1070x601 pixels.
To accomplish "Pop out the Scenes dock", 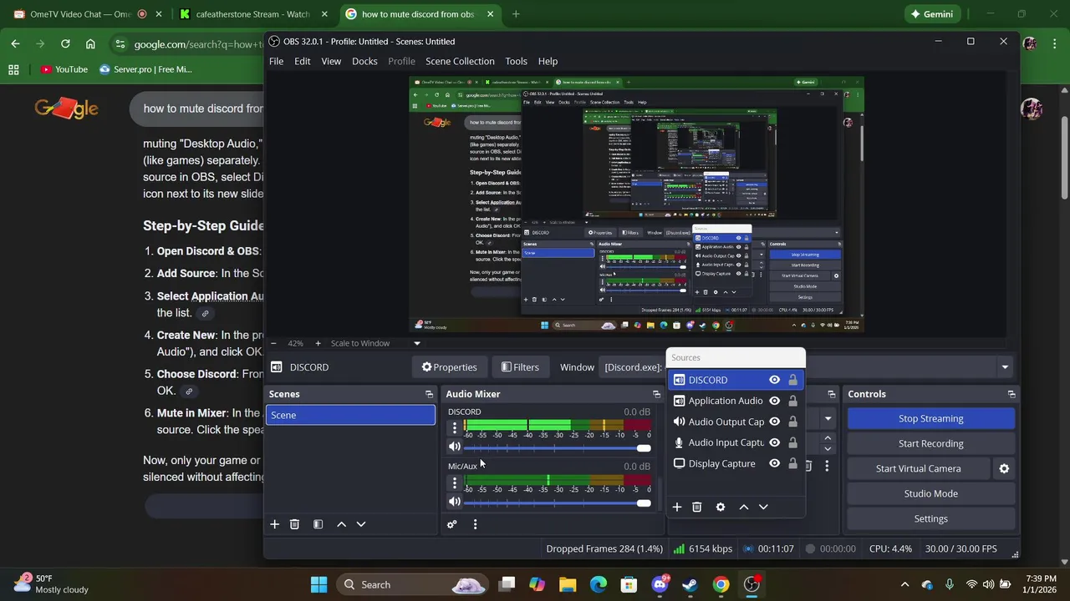I will [x=429, y=394].
